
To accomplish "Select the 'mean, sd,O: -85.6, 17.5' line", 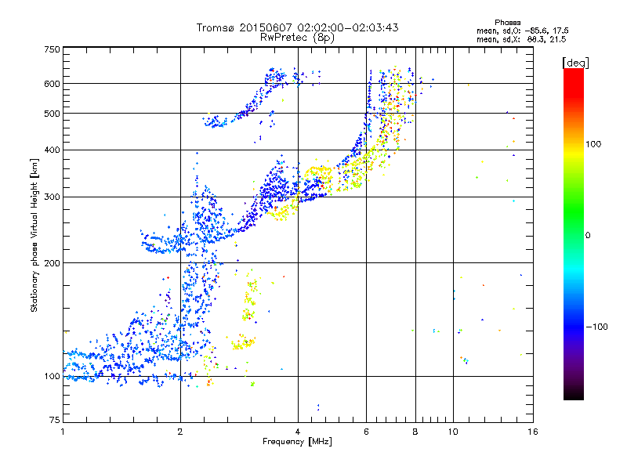I will click(x=522, y=31).
